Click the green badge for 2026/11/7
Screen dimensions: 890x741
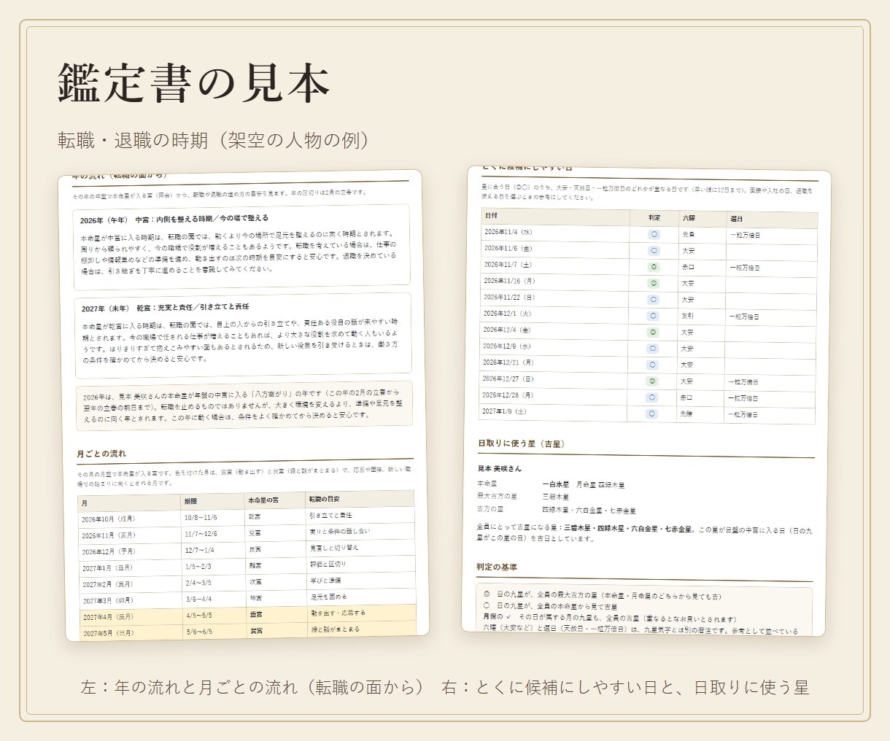pos(654,267)
